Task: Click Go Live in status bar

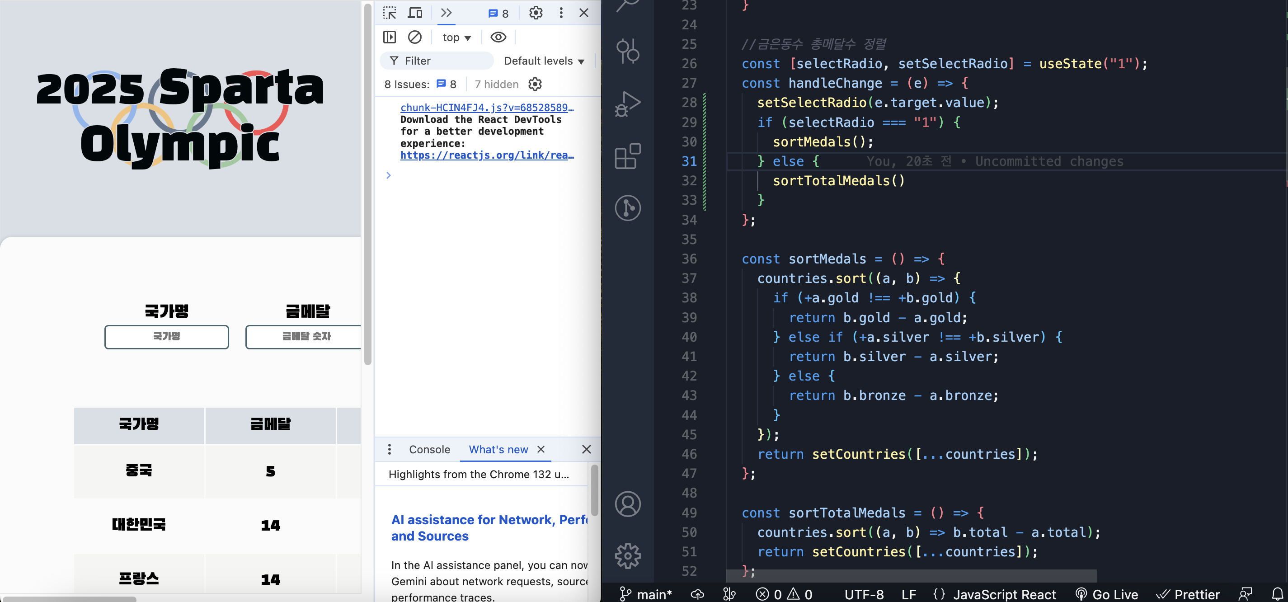Action: (x=1106, y=594)
